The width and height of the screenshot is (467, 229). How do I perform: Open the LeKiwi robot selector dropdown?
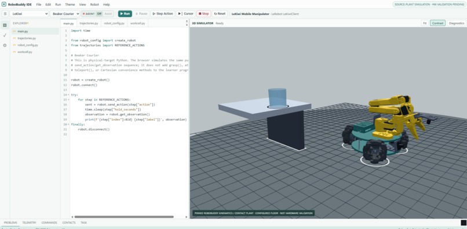click(29, 14)
